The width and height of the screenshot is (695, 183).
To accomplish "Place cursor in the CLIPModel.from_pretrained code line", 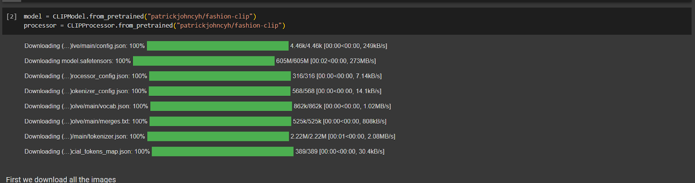I will pyautogui.click(x=140, y=16).
